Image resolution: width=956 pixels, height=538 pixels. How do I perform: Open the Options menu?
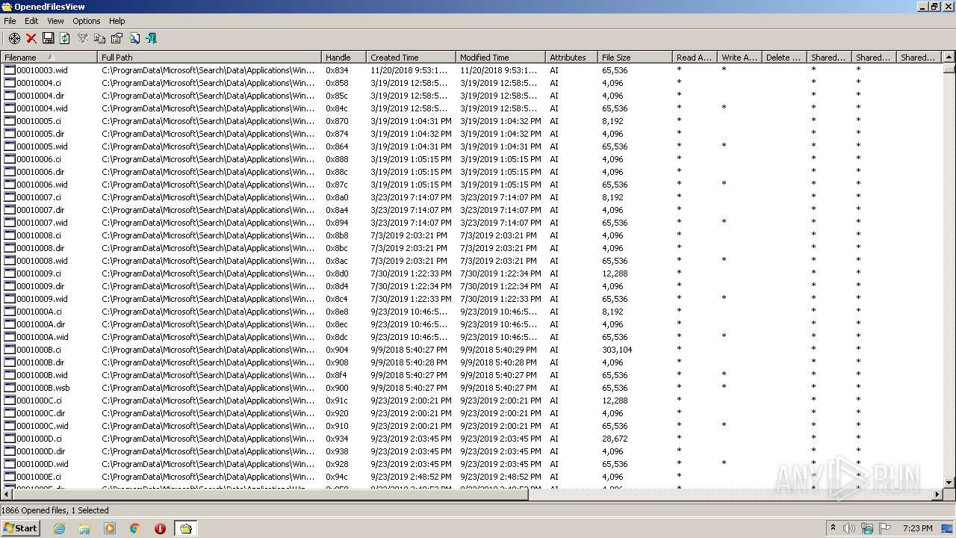[x=86, y=21]
